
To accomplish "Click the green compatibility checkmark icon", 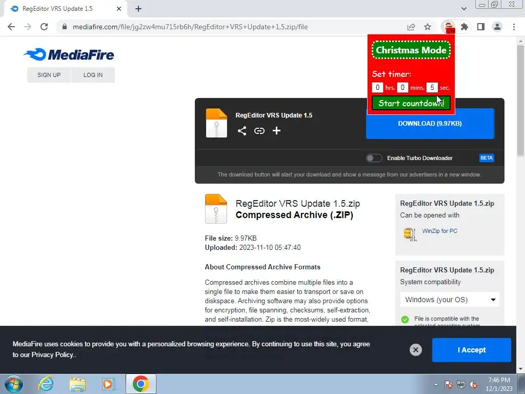I will pyautogui.click(x=405, y=319).
